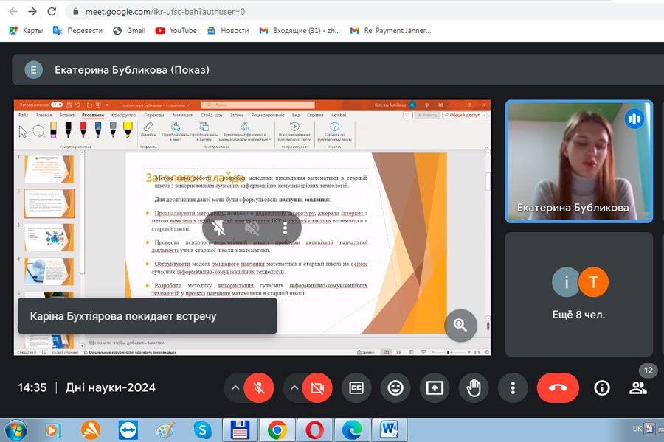Expand video settings arrow beside camera

293,388
